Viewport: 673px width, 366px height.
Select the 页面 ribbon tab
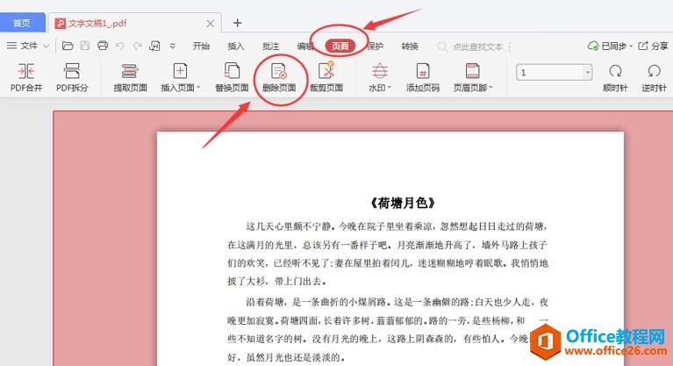340,46
